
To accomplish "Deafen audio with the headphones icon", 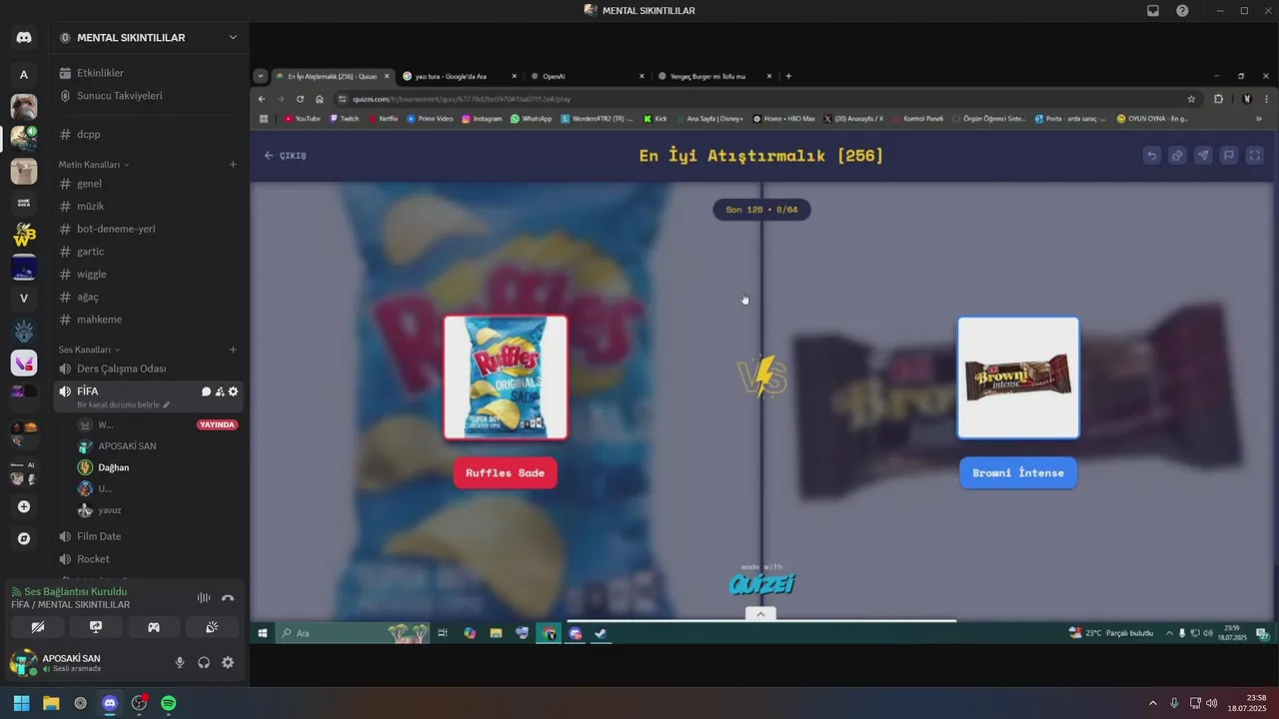I will point(204,662).
